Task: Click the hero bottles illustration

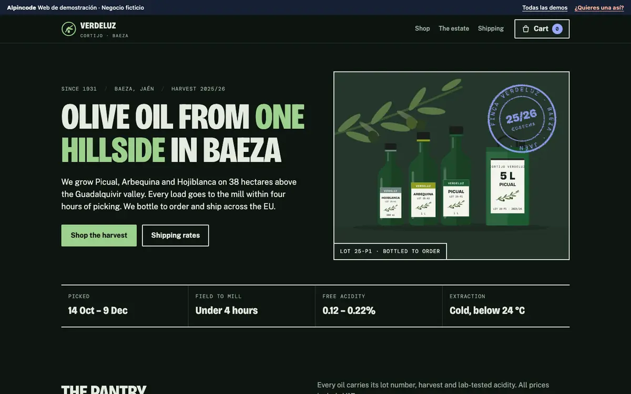Action: coord(452,165)
